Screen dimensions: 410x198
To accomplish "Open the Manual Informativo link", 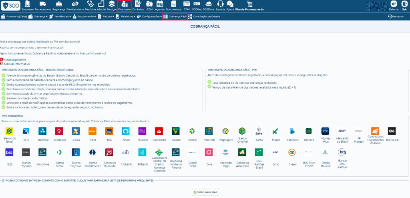I will (16, 64).
